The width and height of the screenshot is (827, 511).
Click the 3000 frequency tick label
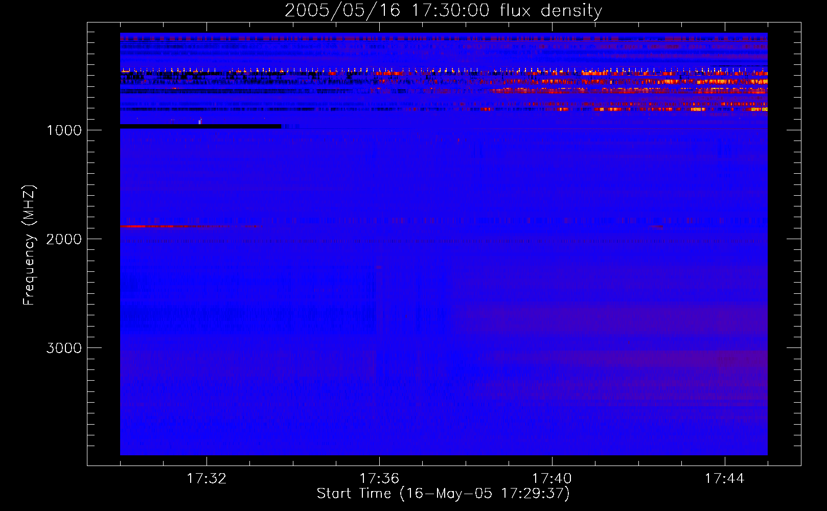coord(64,348)
